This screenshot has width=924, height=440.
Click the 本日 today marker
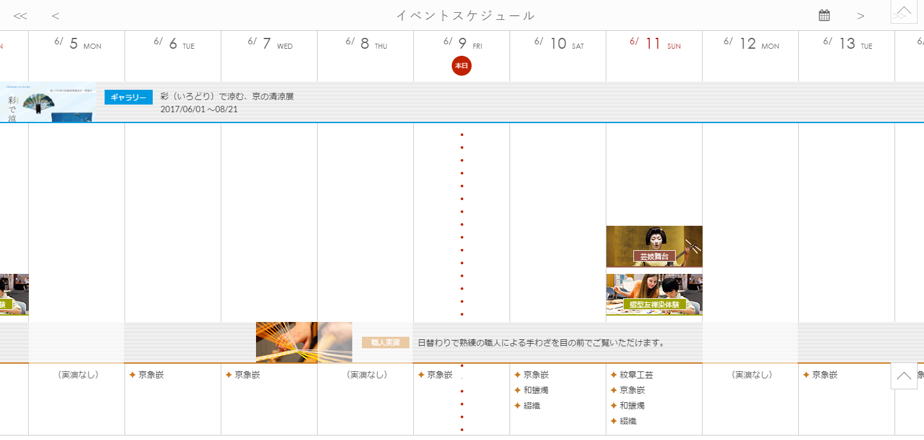(461, 65)
